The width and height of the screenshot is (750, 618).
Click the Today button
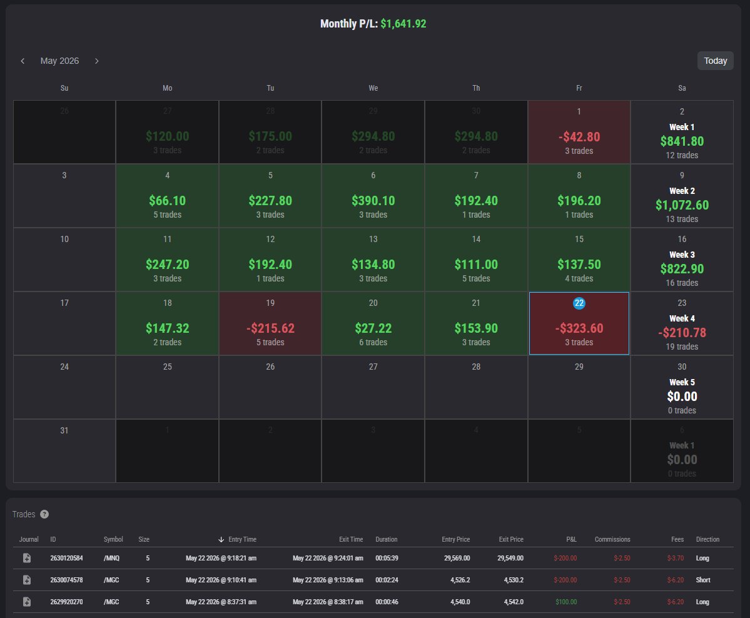pos(715,61)
